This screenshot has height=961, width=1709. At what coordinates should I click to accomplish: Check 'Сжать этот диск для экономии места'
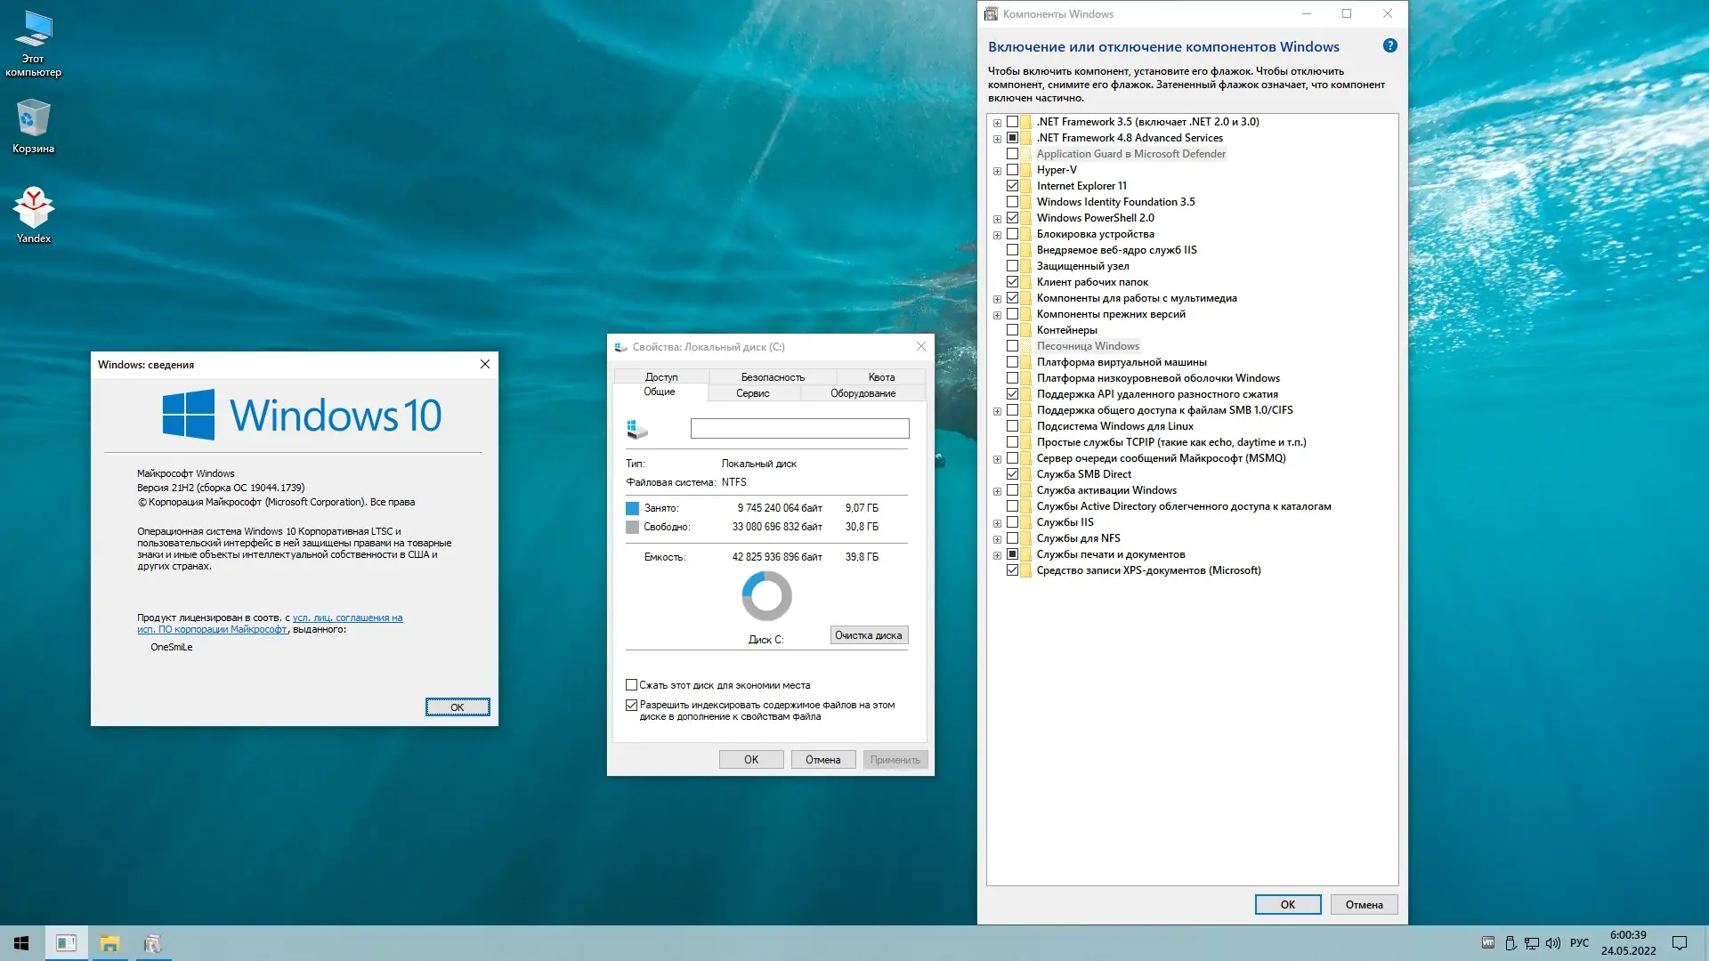click(x=631, y=685)
